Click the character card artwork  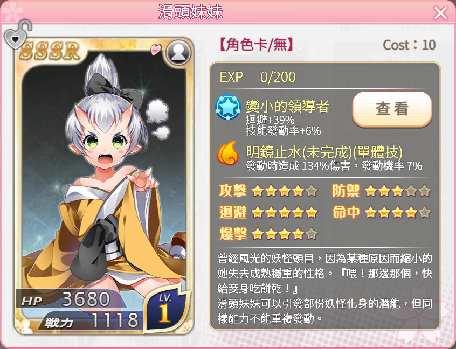[x=104, y=186]
